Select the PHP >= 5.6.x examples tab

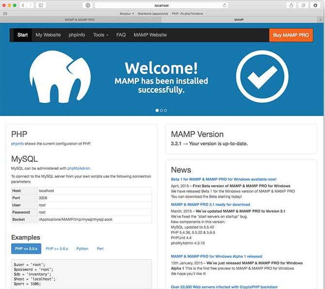tap(57, 249)
